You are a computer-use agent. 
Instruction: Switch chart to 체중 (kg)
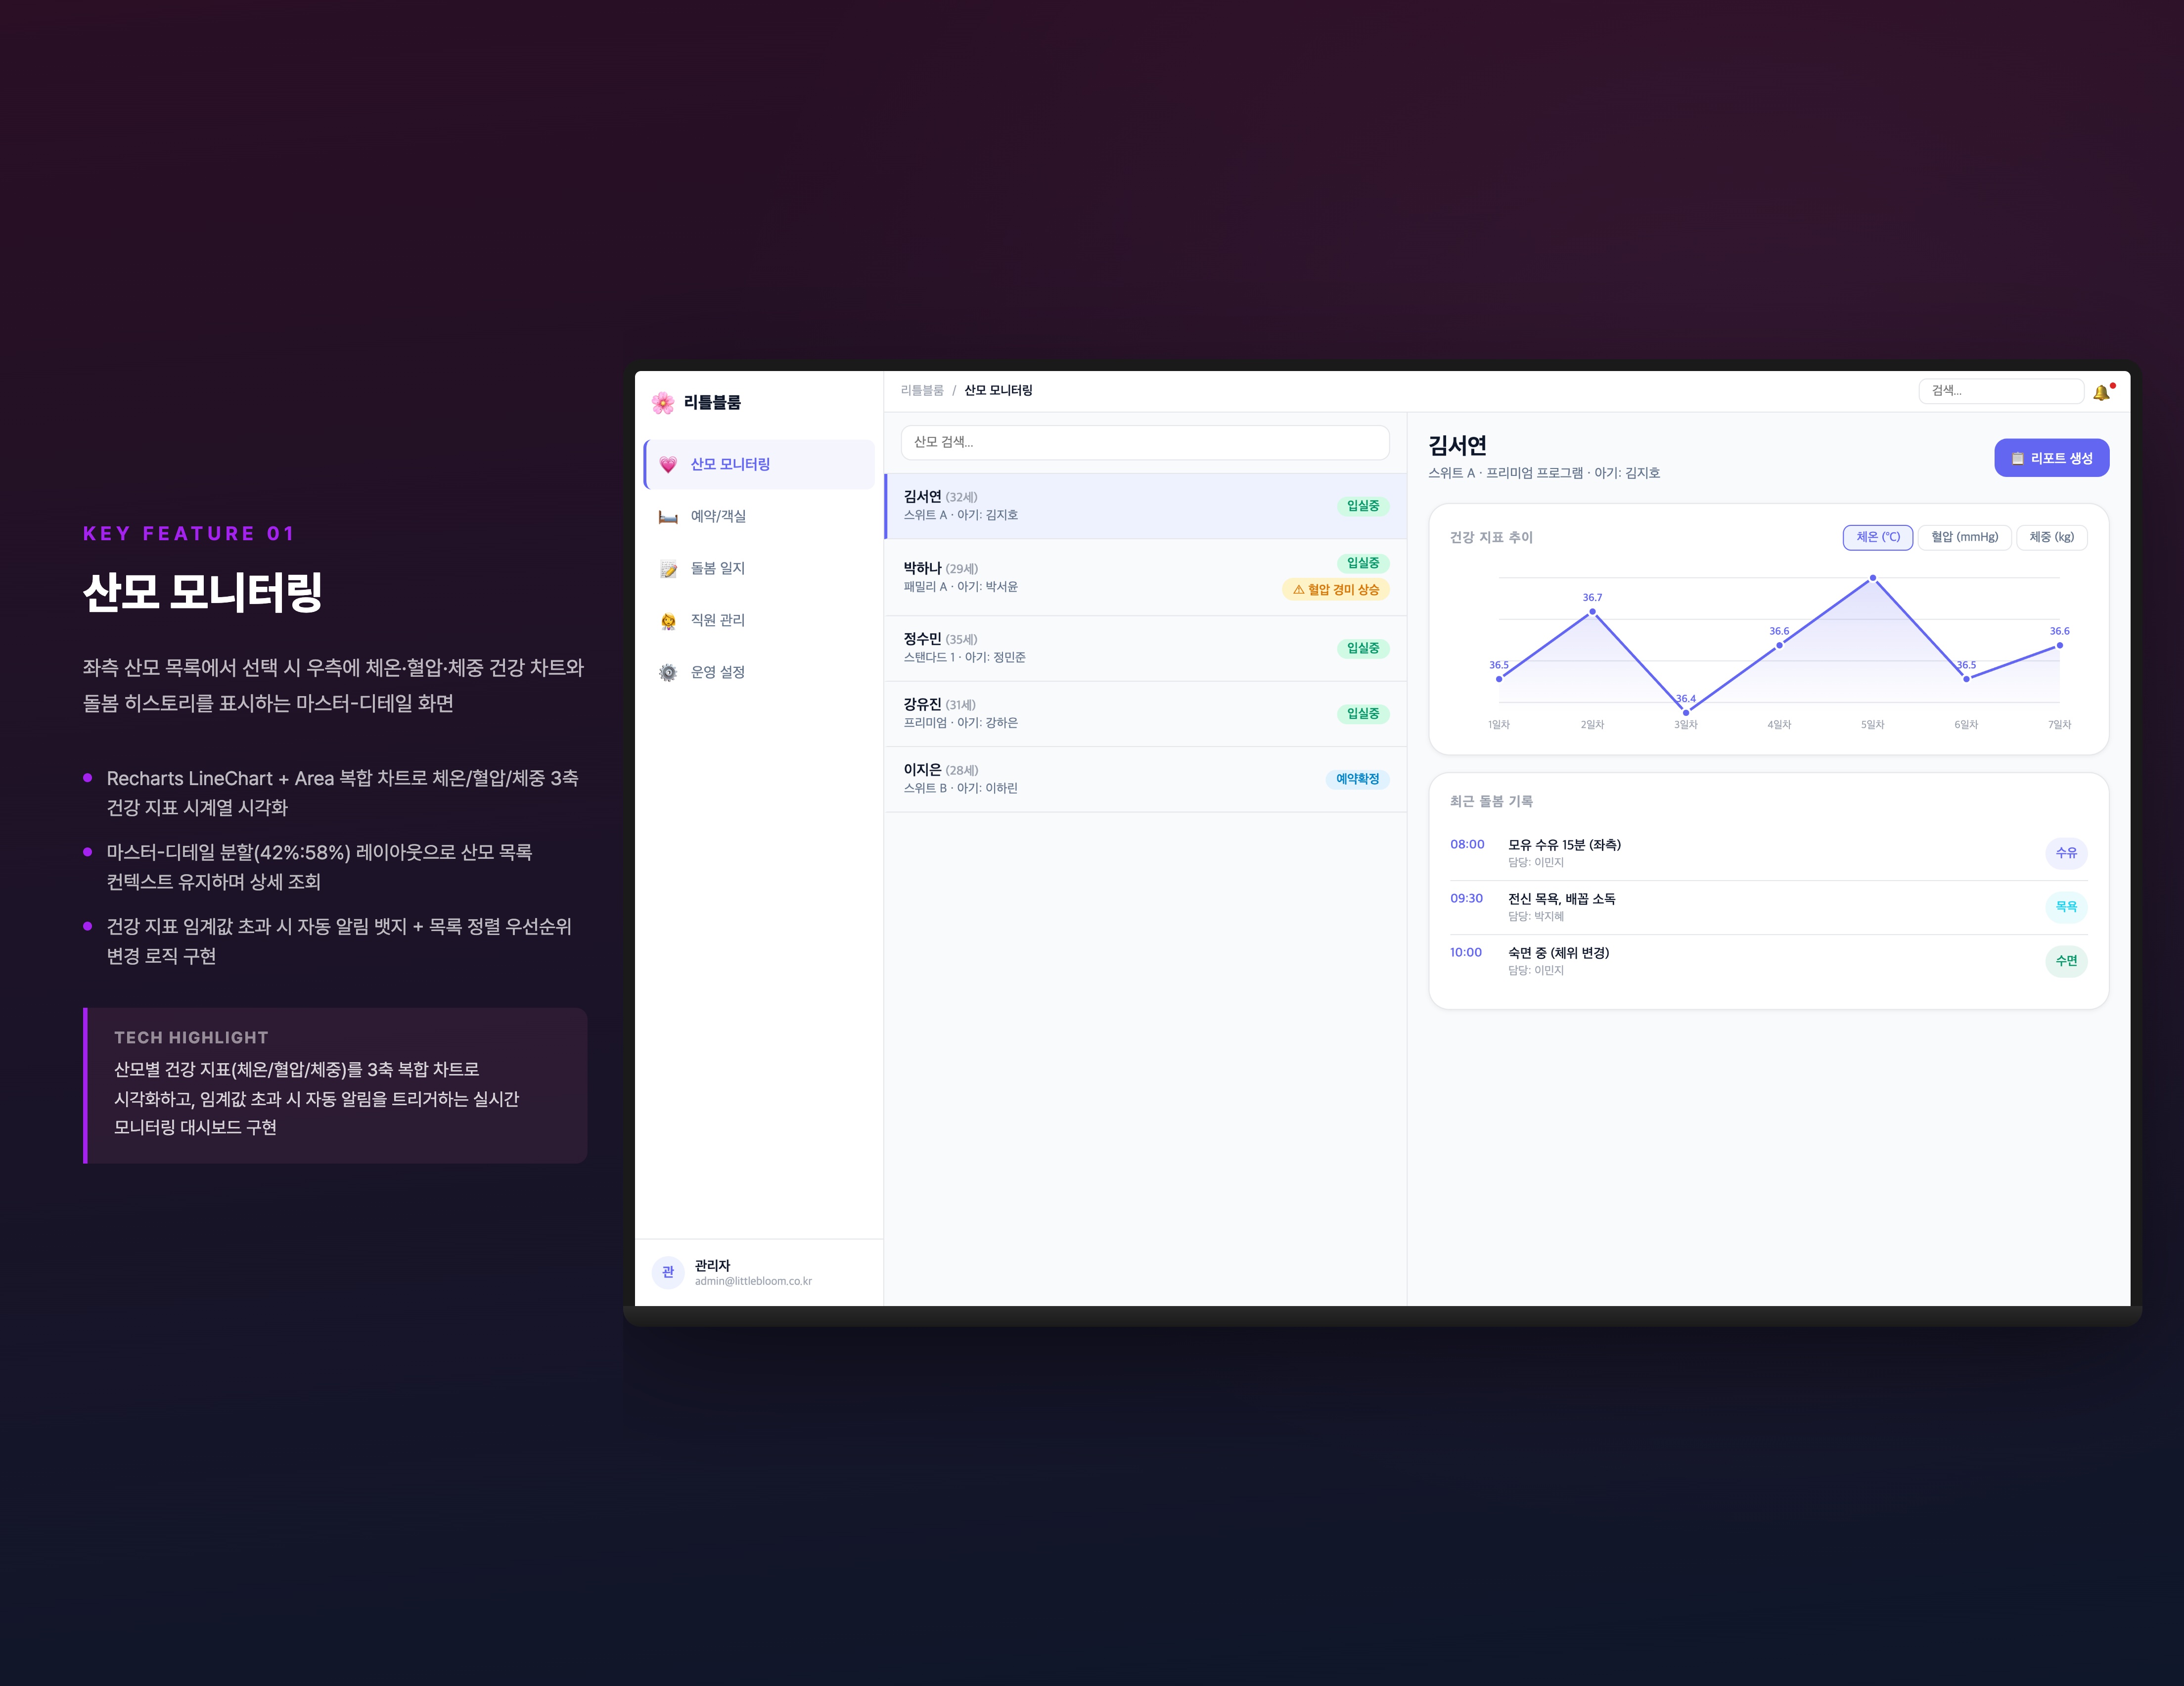2051,537
